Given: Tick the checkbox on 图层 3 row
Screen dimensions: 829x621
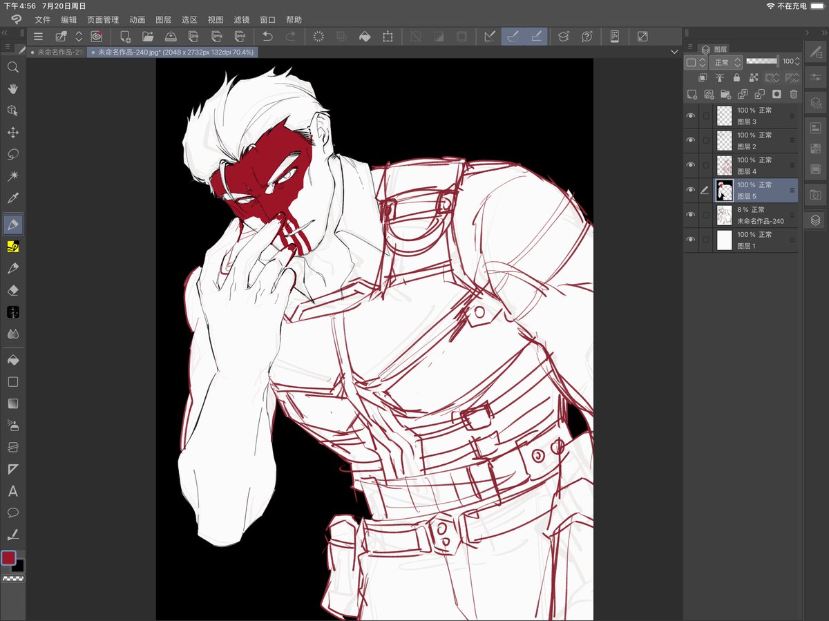Looking at the screenshot, I should coord(705,116).
